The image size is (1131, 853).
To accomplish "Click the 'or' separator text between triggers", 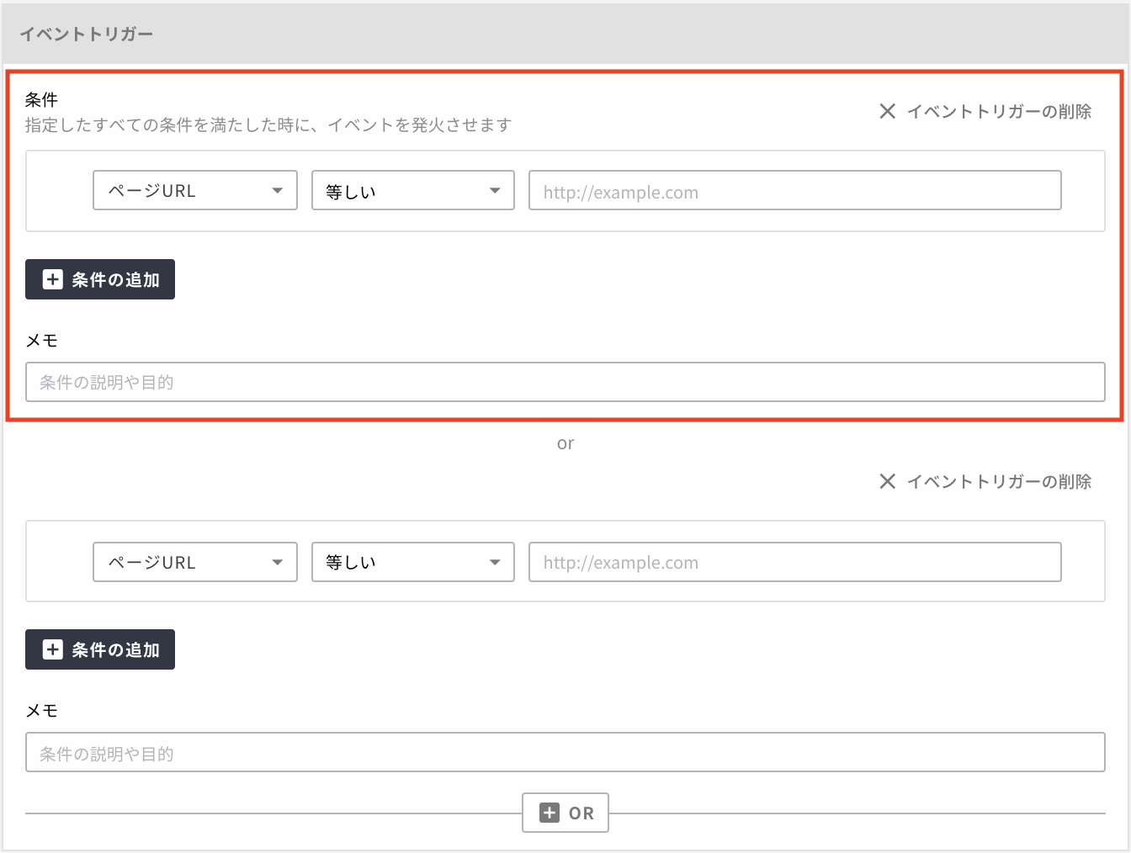I will [565, 443].
